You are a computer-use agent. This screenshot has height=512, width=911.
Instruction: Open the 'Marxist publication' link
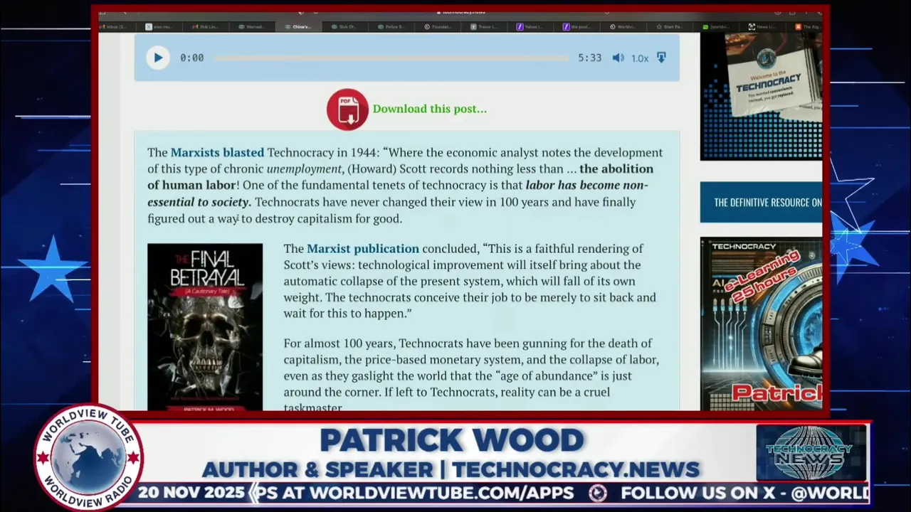pos(362,248)
